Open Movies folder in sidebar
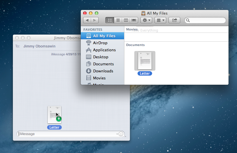Screen dimensions: 237x153 pyautogui.click(x=102, y=78)
